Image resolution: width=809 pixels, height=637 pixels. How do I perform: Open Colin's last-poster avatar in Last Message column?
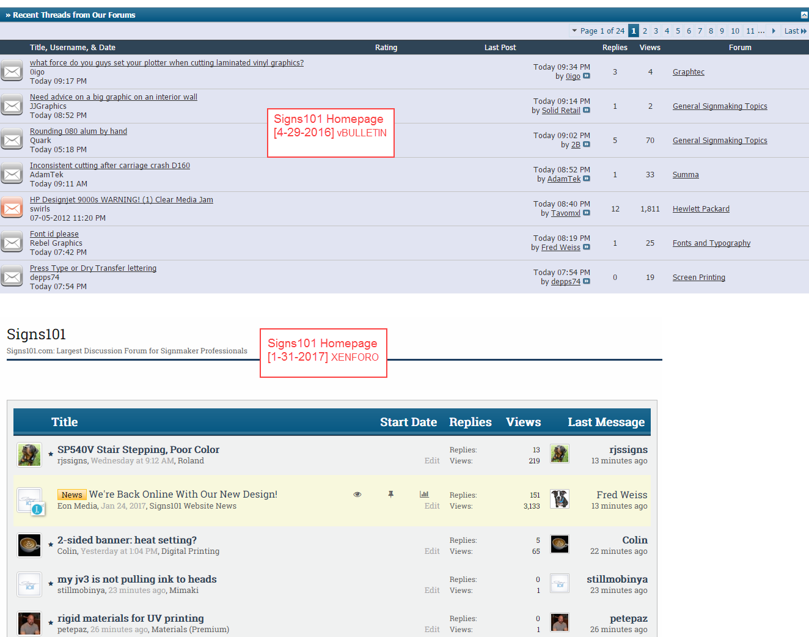(560, 544)
